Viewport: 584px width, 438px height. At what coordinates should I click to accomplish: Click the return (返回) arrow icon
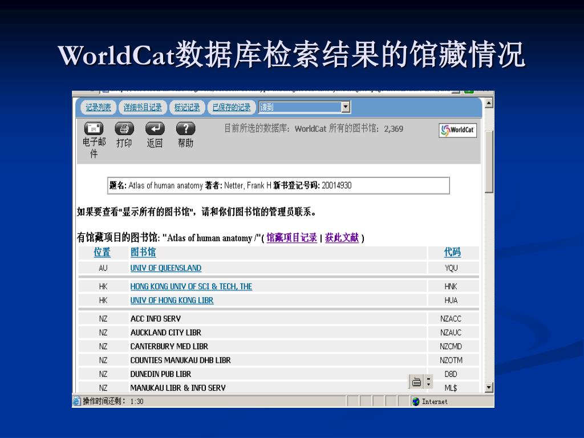155,128
